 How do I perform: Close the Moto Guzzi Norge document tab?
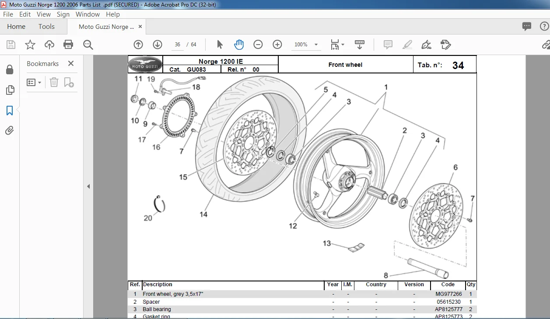point(140,26)
